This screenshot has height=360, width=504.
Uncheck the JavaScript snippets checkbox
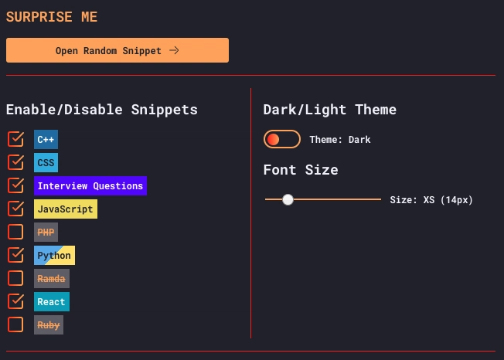(15, 209)
